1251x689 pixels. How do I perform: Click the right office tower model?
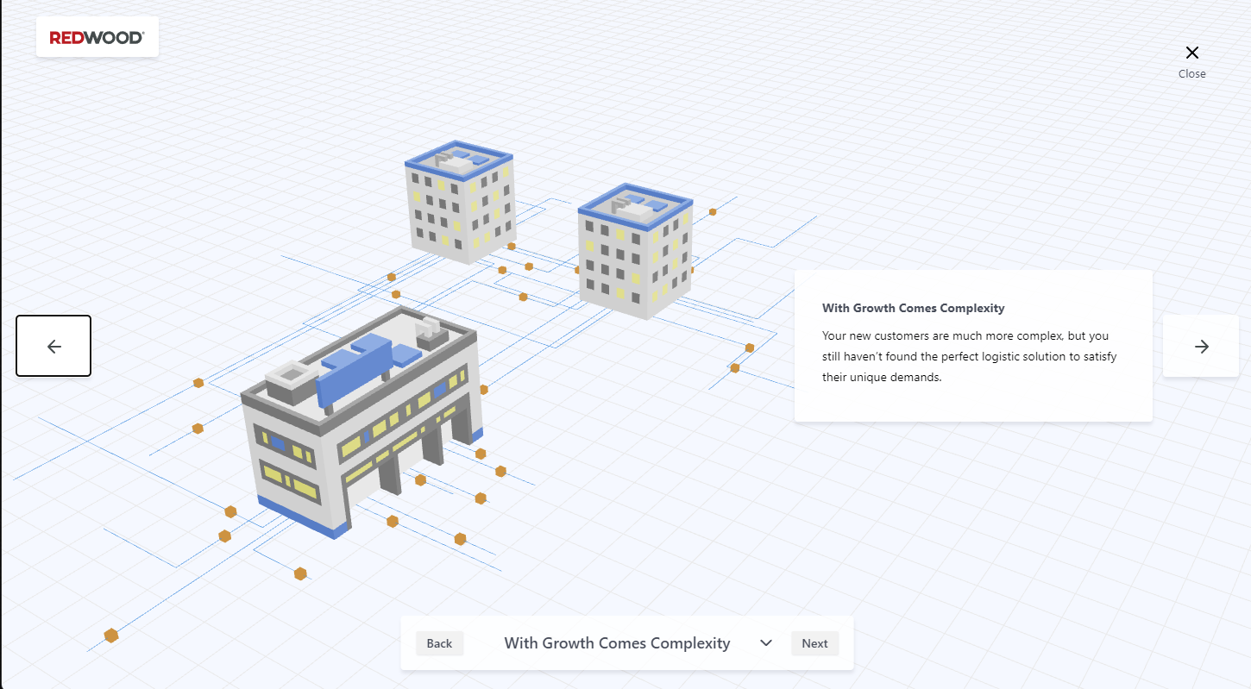636,251
